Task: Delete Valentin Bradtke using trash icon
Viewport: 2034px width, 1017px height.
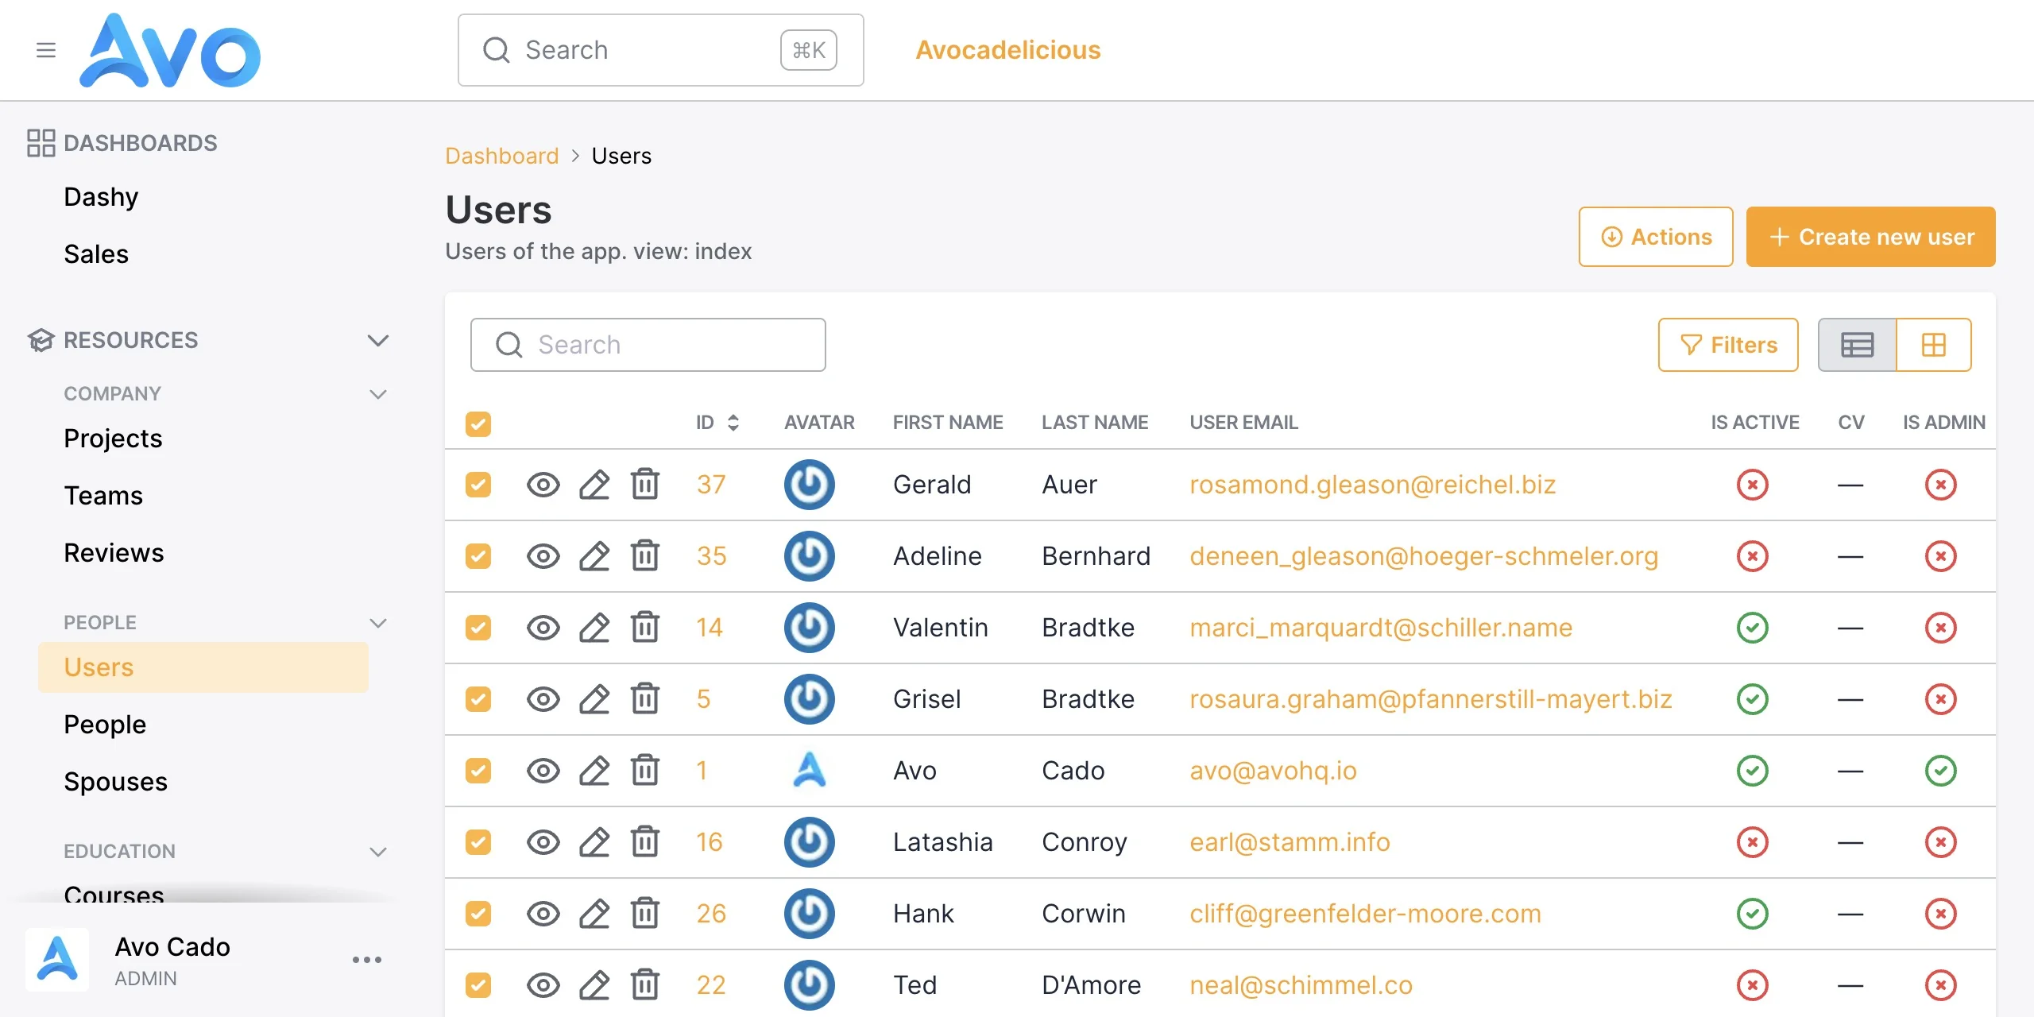Action: tap(645, 628)
